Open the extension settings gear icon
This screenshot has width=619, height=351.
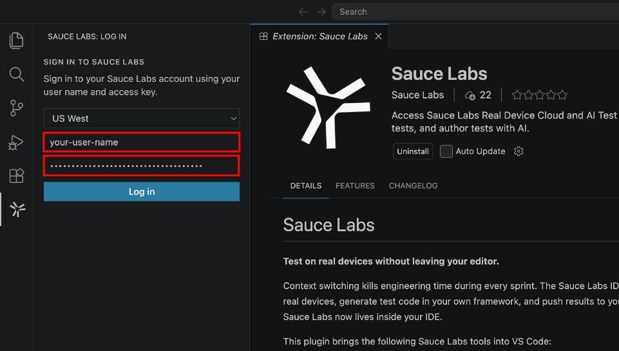(519, 151)
